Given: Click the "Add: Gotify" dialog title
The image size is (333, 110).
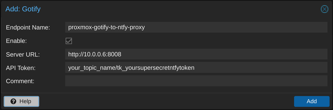Looking at the screenshot, I should pyautogui.click(x=23, y=9).
